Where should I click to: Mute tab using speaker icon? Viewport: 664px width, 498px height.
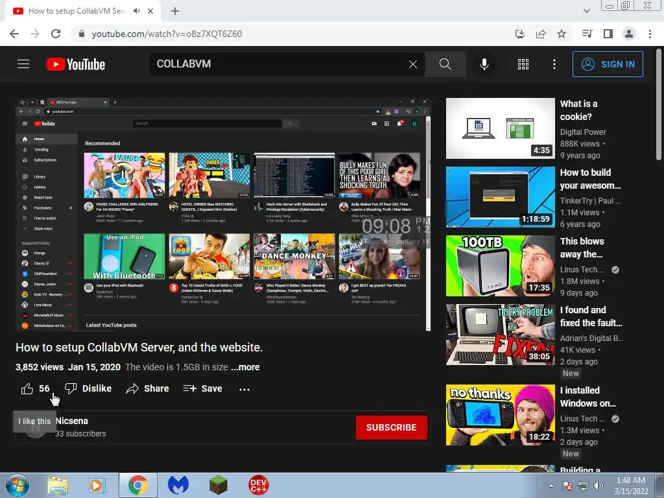pyautogui.click(x=136, y=11)
